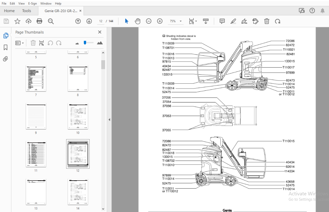The width and height of the screenshot is (329, 212).
Task: Click the stamp tool icon
Action: coord(255,21)
